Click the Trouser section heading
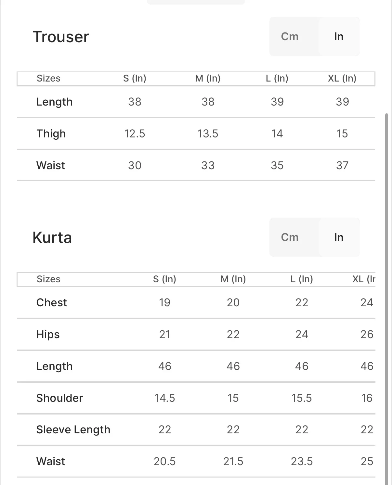Viewport: 392px width, 485px height. pos(61,37)
